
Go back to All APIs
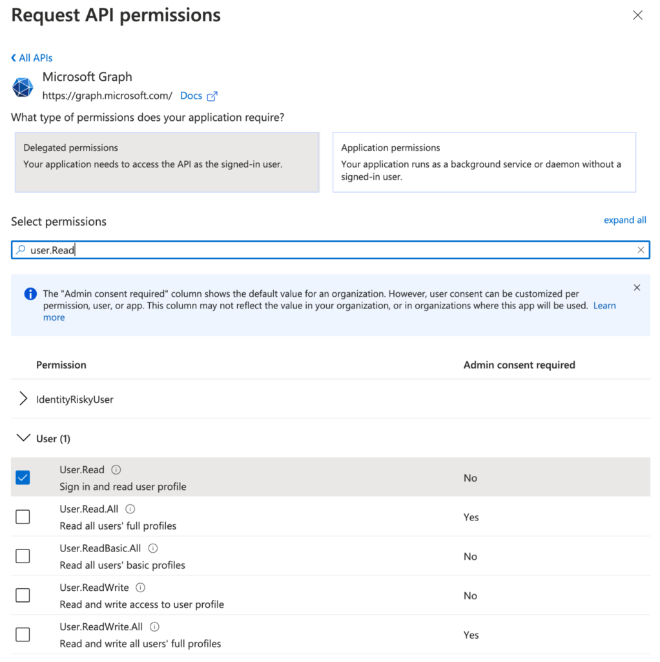32,58
